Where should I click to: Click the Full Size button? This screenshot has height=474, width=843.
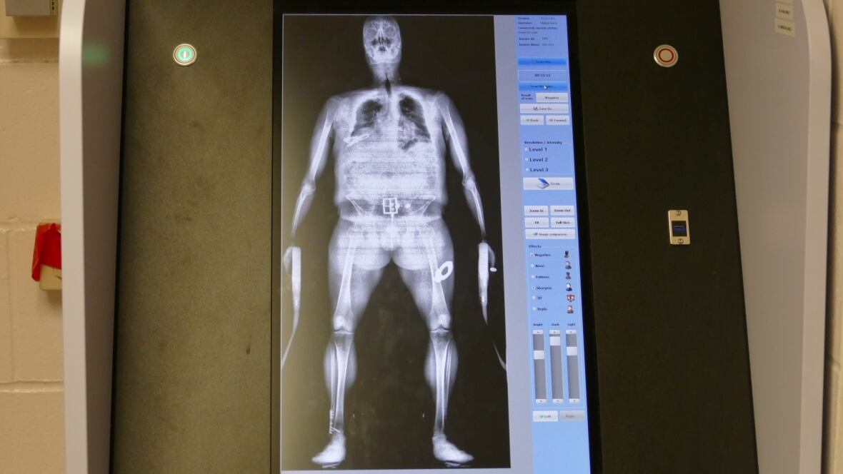click(x=562, y=222)
